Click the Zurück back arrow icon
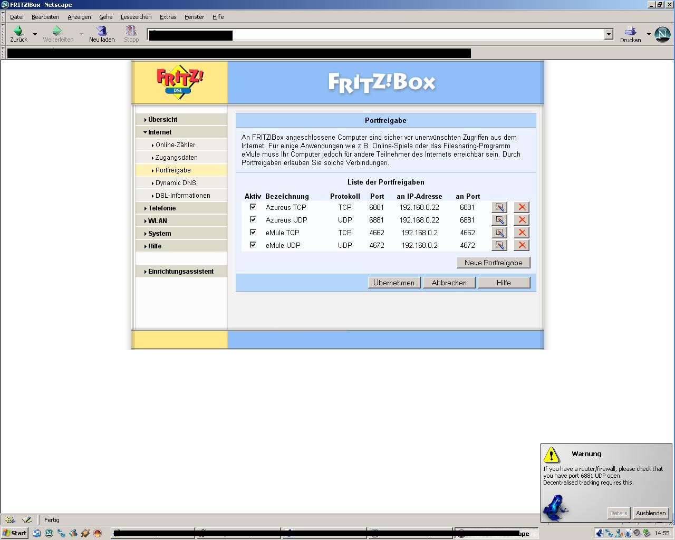 pos(18,31)
